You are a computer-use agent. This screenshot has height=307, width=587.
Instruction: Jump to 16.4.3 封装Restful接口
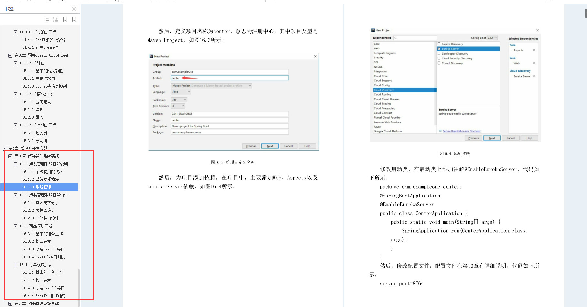[43, 288]
